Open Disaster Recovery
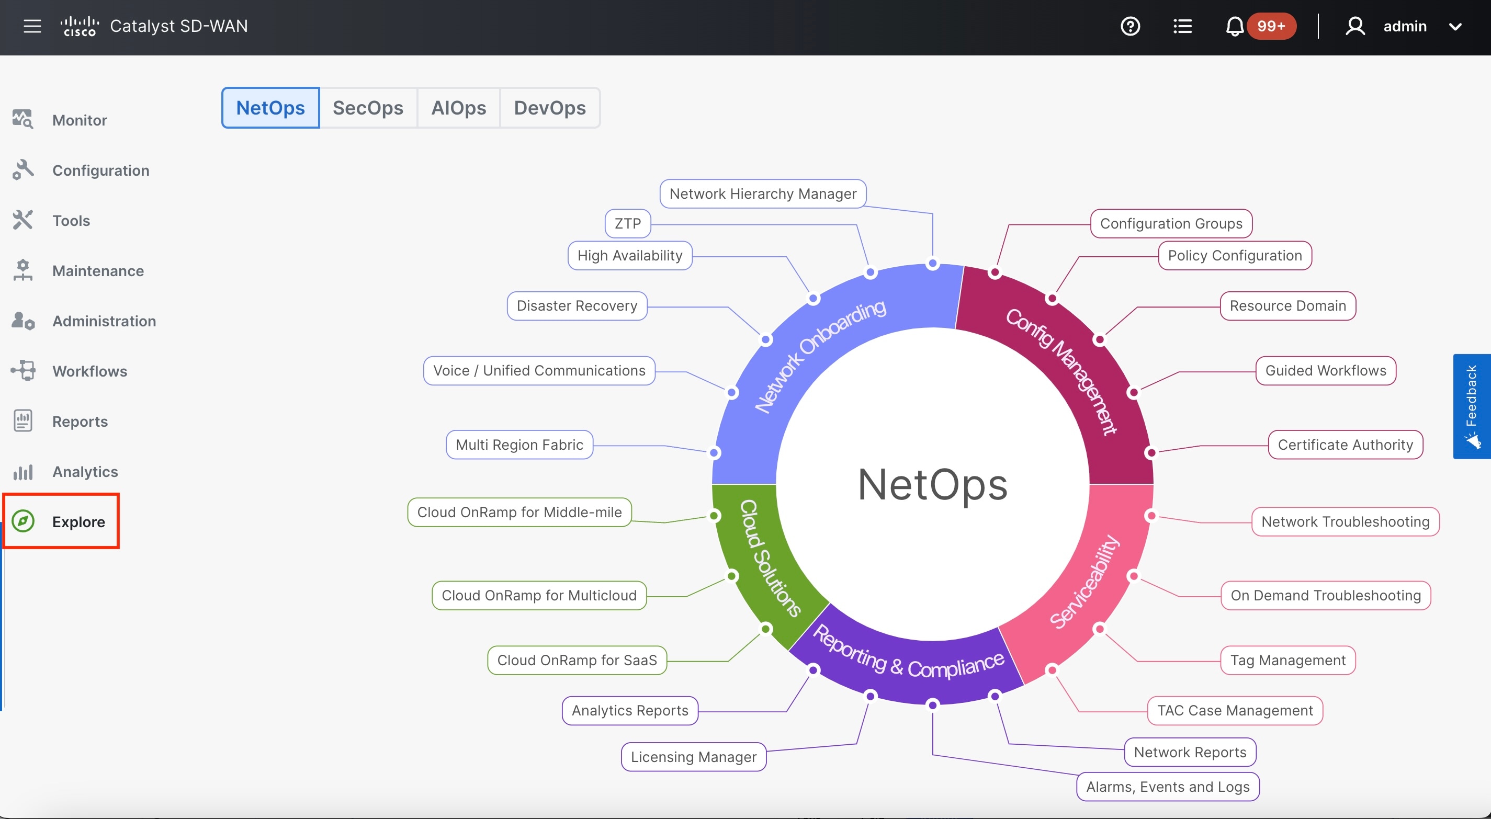1491x819 pixels. (x=577, y=305)
